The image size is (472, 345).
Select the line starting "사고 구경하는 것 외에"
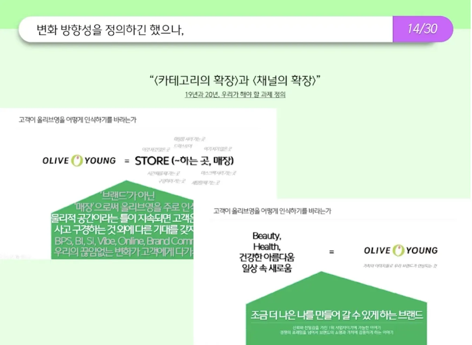click(x=123, y=230)
